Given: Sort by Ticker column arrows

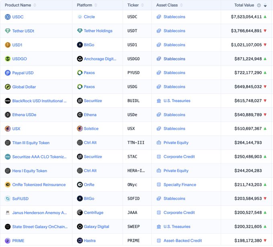Looking at the screenshot, I should (143, 5).
